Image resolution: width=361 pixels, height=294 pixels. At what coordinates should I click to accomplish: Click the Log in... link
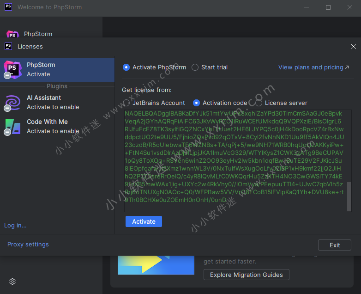[x=15, y=225]
